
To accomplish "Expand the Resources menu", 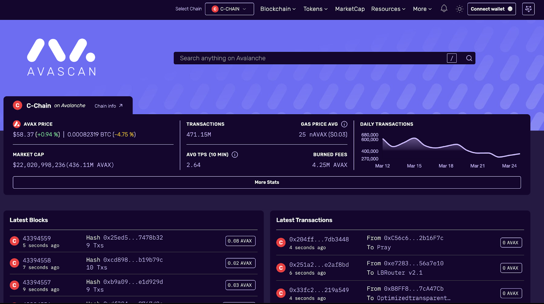I will [388, 9].
